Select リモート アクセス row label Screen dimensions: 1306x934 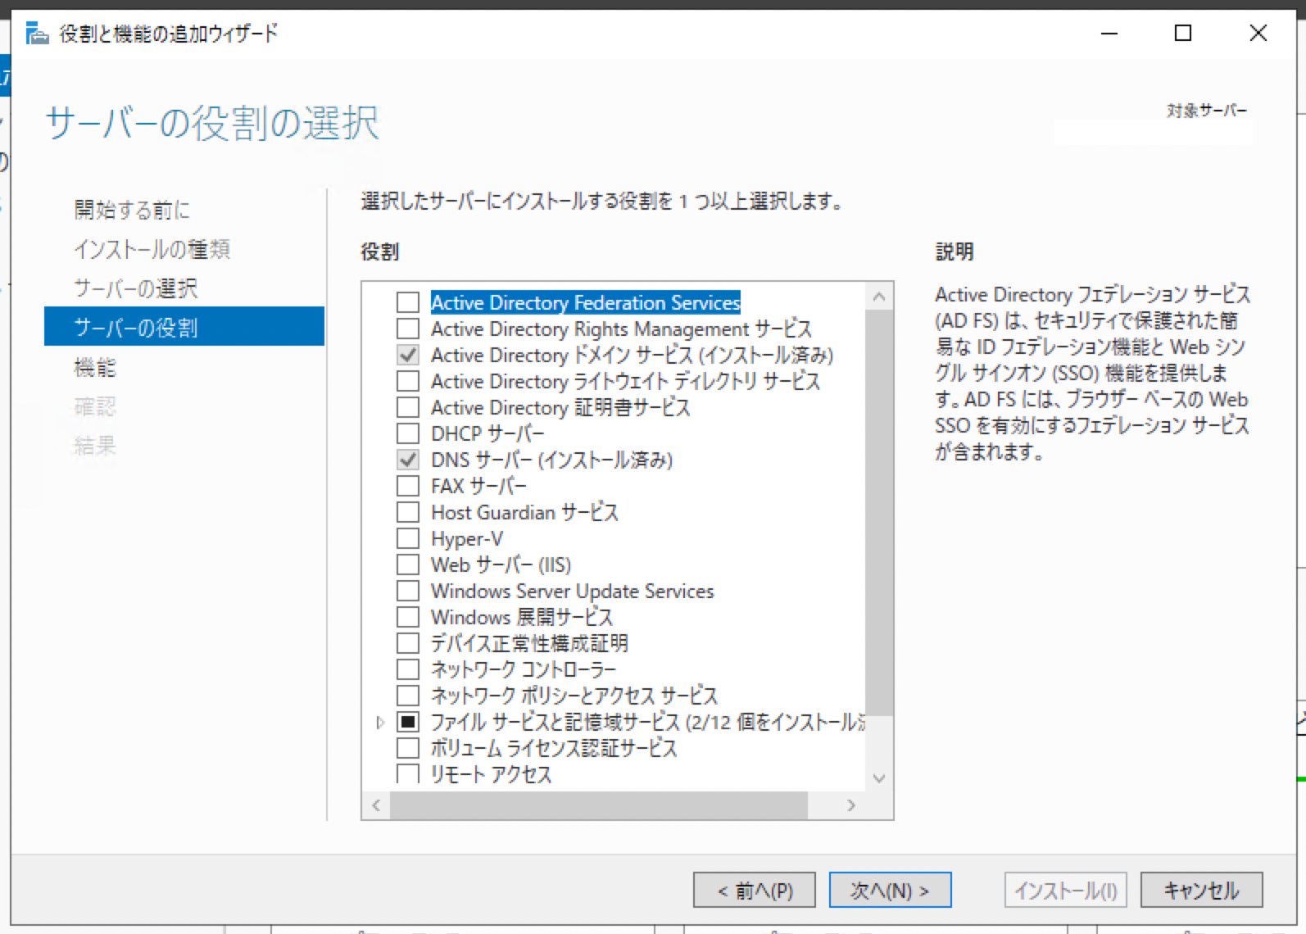pos(492,773)
